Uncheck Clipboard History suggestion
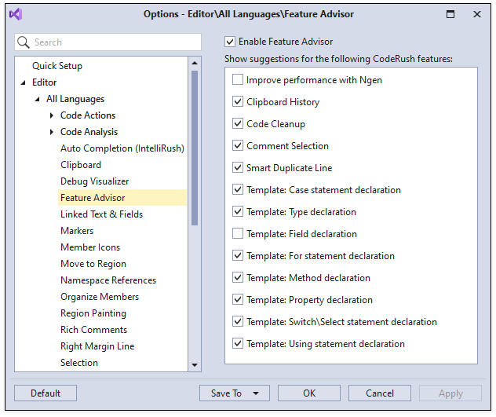496x417 pixels. [x=238, y=101]
